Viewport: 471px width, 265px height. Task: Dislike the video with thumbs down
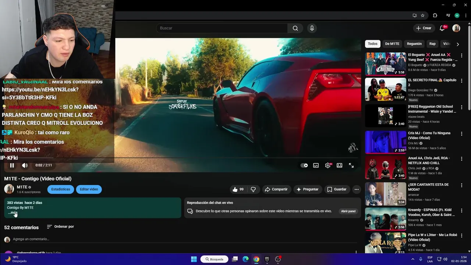(x=253, y=190)
